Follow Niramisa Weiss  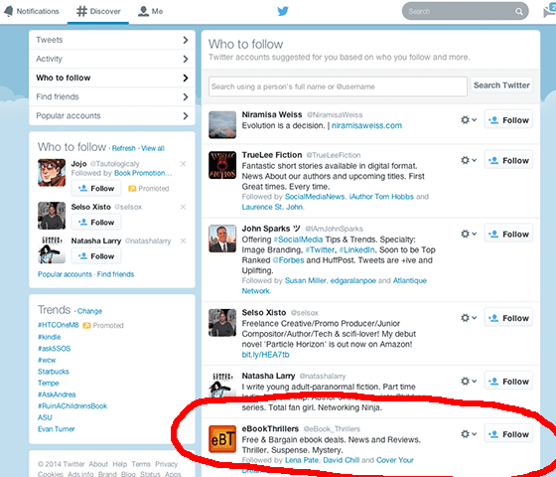click(508, 120)
